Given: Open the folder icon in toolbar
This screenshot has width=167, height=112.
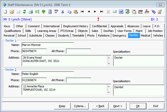Looking at the screenshot, I should pyautogui.click(x=12, y=12).
